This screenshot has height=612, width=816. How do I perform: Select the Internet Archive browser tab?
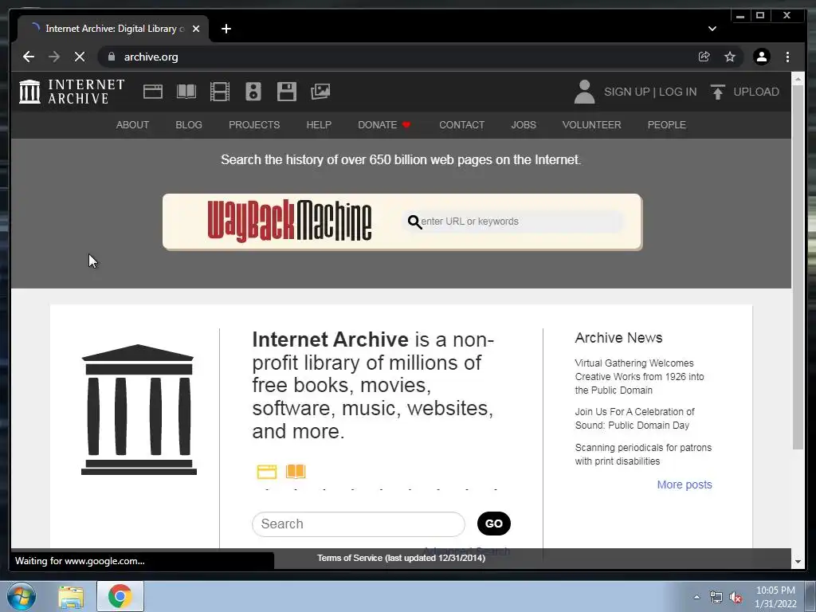113,29
